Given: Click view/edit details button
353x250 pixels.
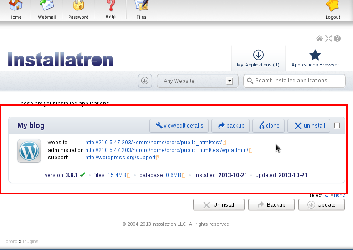Looking at the screenshot, I should click(x=179, y=126).
